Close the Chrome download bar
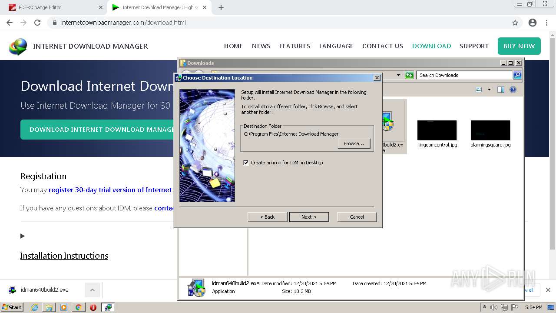Image resolution: width=556 pixels, height=313 pixels. [548, 290]
